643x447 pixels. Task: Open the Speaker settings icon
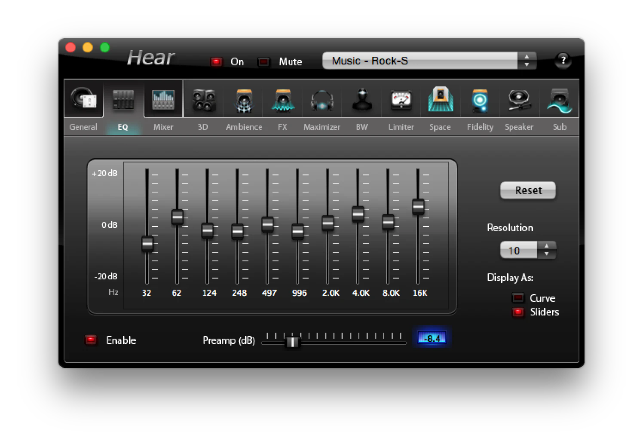tap(519, 100)
